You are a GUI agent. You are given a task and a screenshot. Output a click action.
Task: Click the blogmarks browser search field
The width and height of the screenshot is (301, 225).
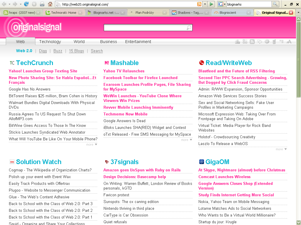pos(249,4)
